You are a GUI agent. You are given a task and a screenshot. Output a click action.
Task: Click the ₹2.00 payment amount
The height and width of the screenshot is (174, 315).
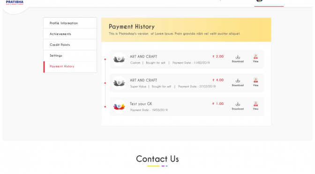(218, 57)
